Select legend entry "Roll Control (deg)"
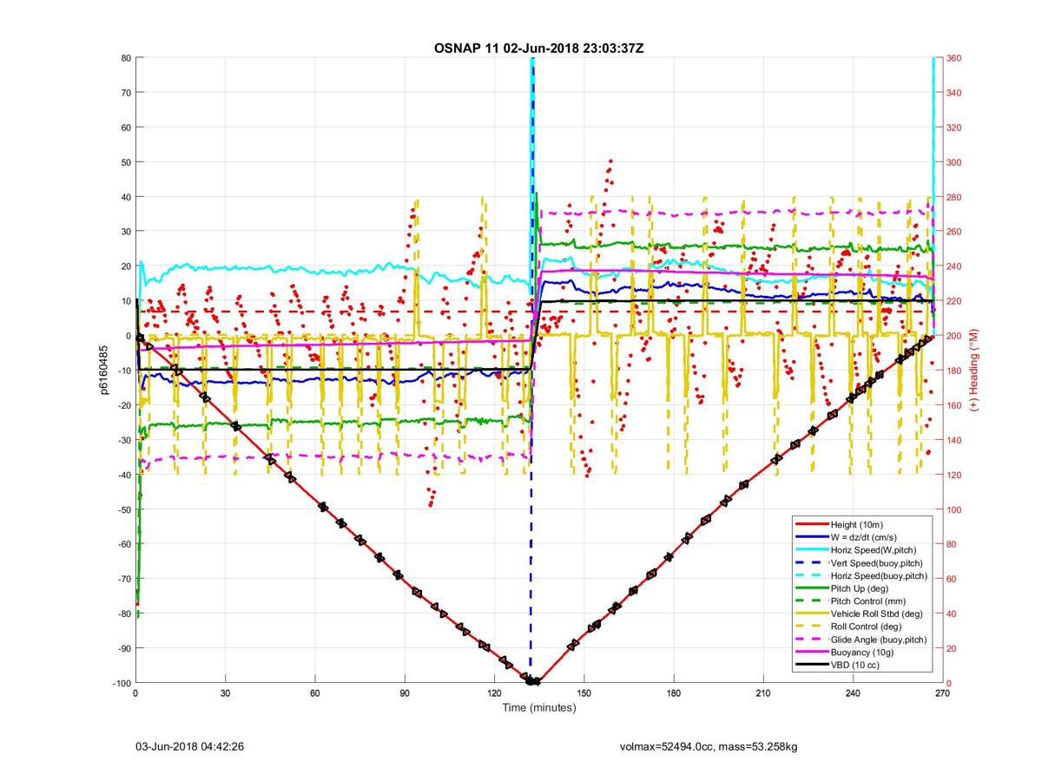This screenshot has width=1042, height=768. (866, 626)
